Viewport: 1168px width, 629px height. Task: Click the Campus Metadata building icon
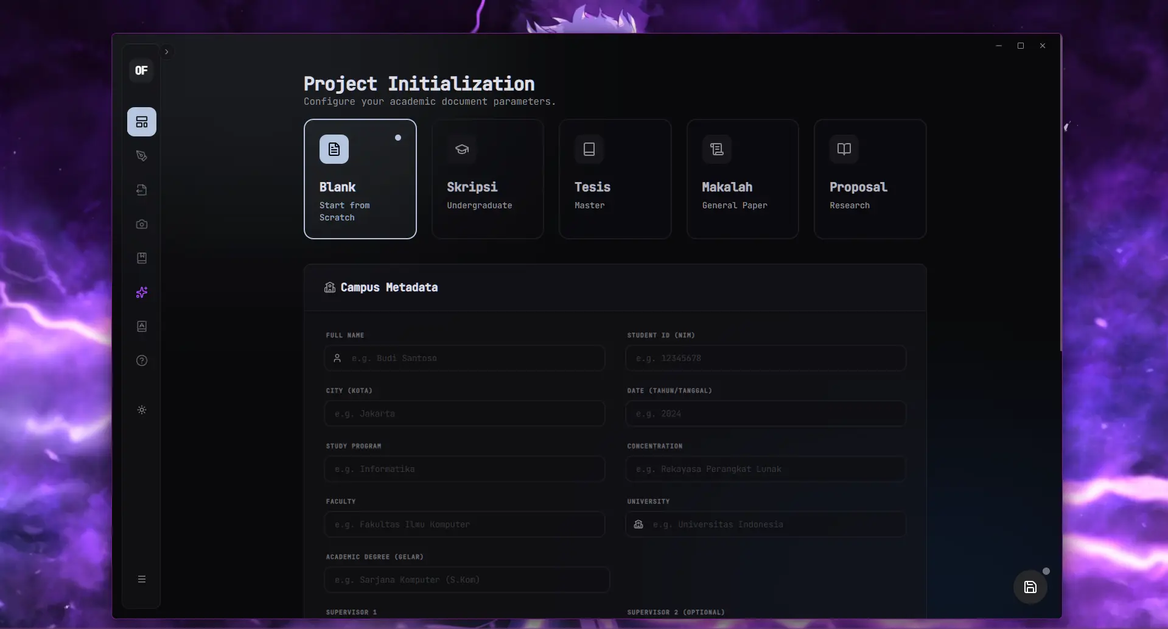(330, 287)
